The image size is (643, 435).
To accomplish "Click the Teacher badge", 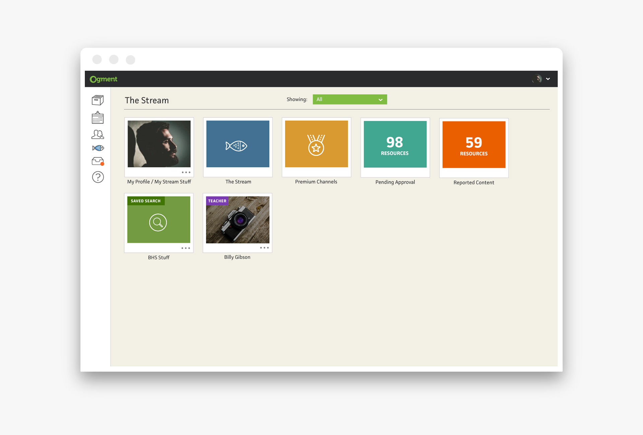I will [217, 201].
